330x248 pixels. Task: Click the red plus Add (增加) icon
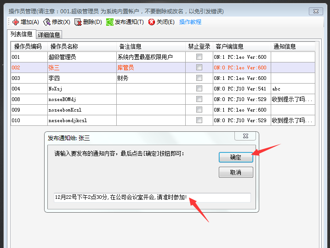(x=15, y=22)
